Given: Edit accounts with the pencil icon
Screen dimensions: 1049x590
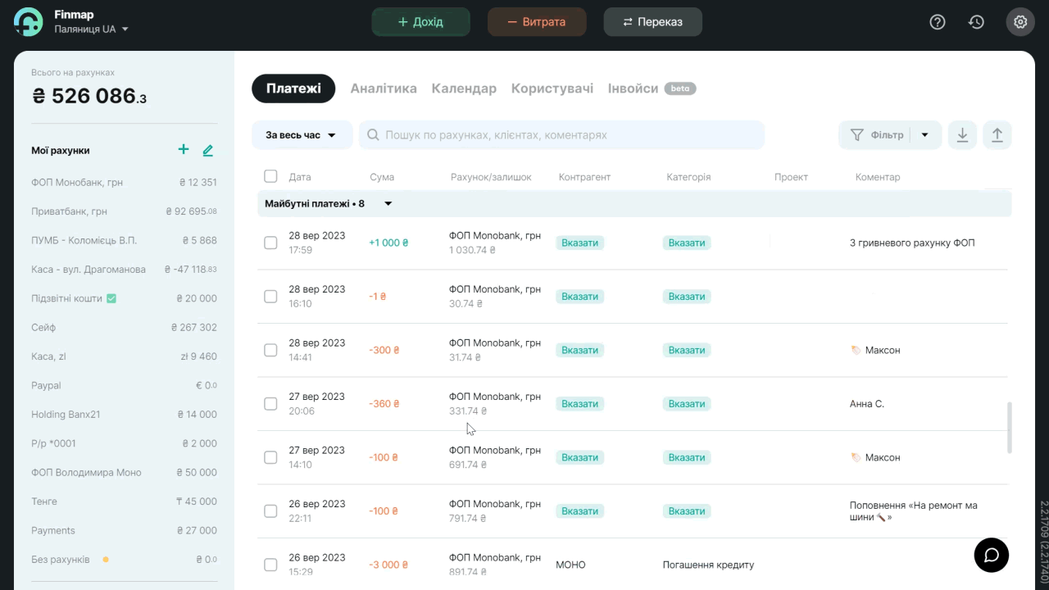Looking at the screenshot, I should tap(208, 150).
